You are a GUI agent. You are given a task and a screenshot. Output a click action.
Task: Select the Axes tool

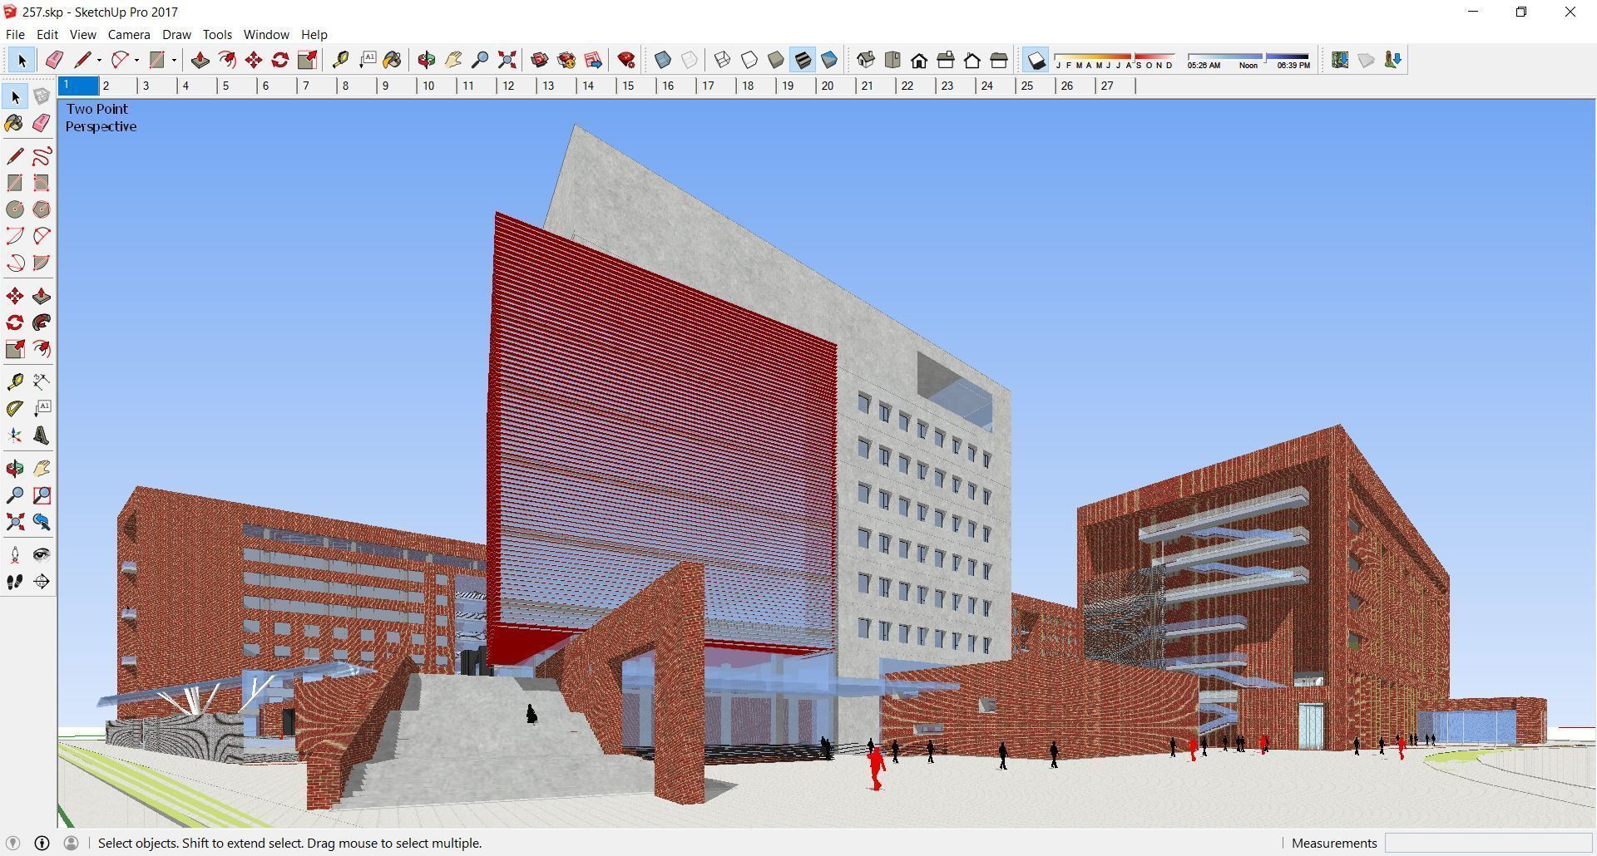(x=15, y=435)
